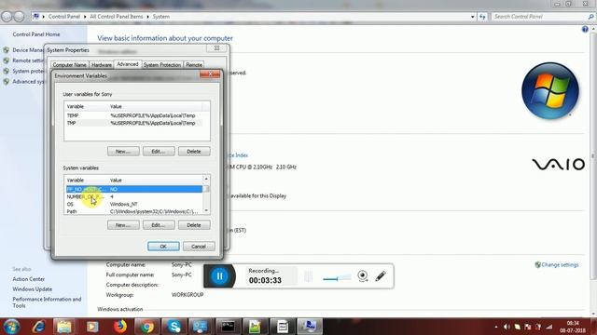Close the System Properties dialog

coord(216,48)
